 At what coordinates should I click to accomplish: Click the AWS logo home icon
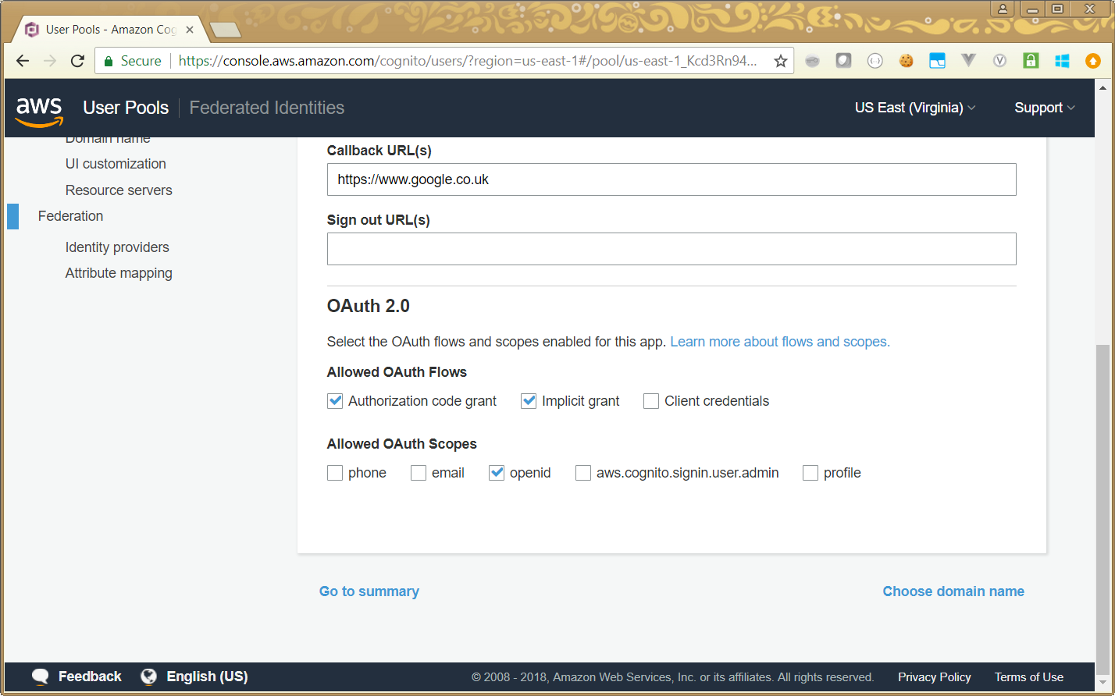click(x=39, y=109)
